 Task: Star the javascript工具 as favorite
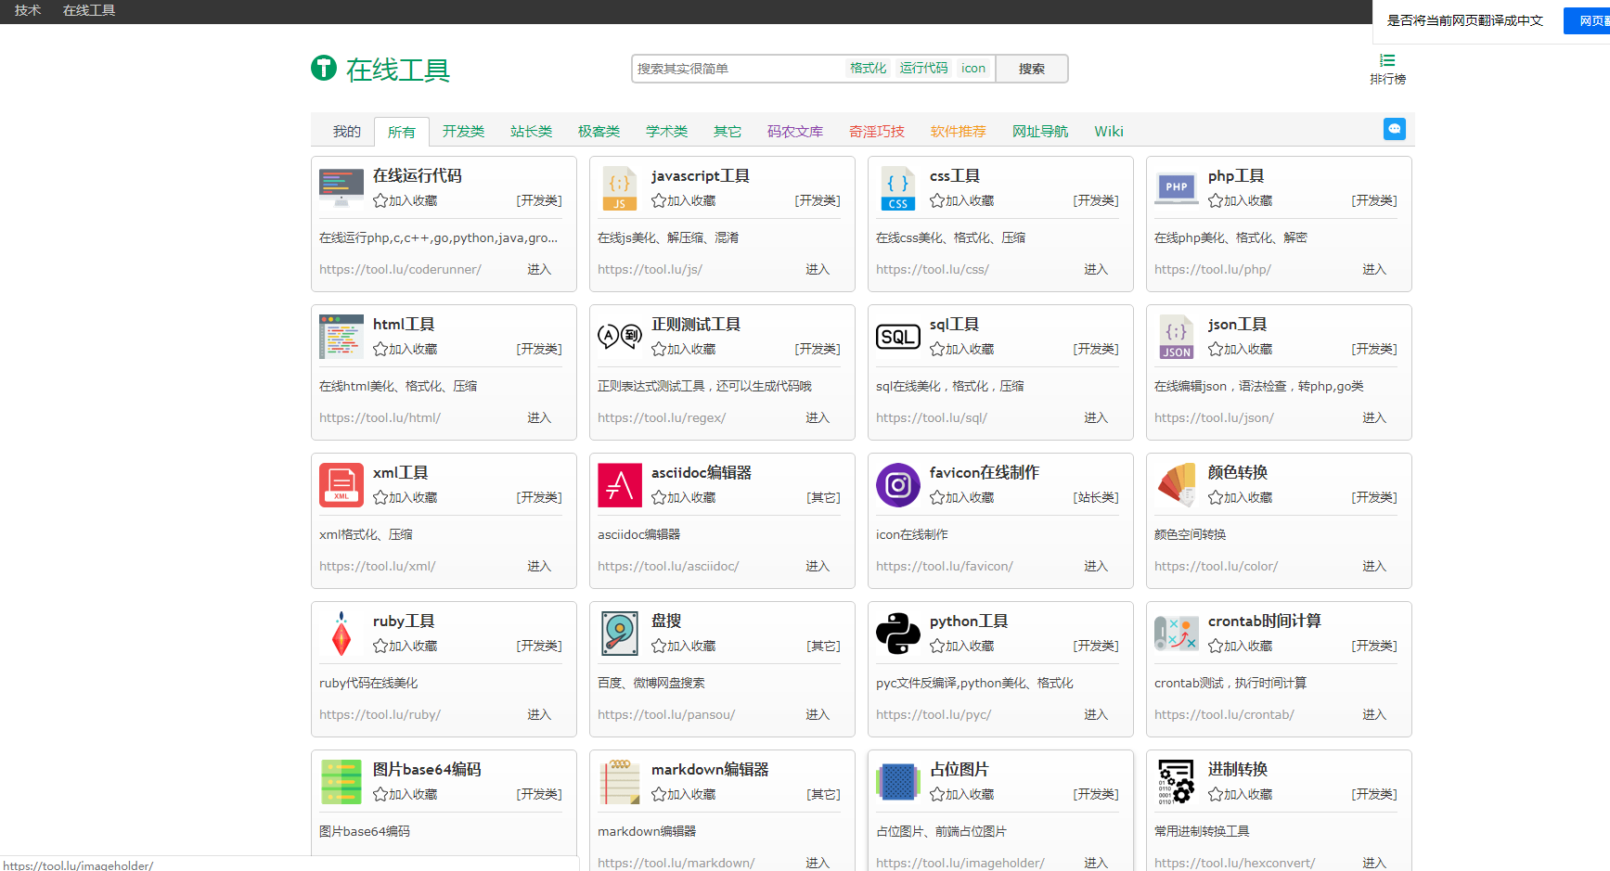coord(684,200)
